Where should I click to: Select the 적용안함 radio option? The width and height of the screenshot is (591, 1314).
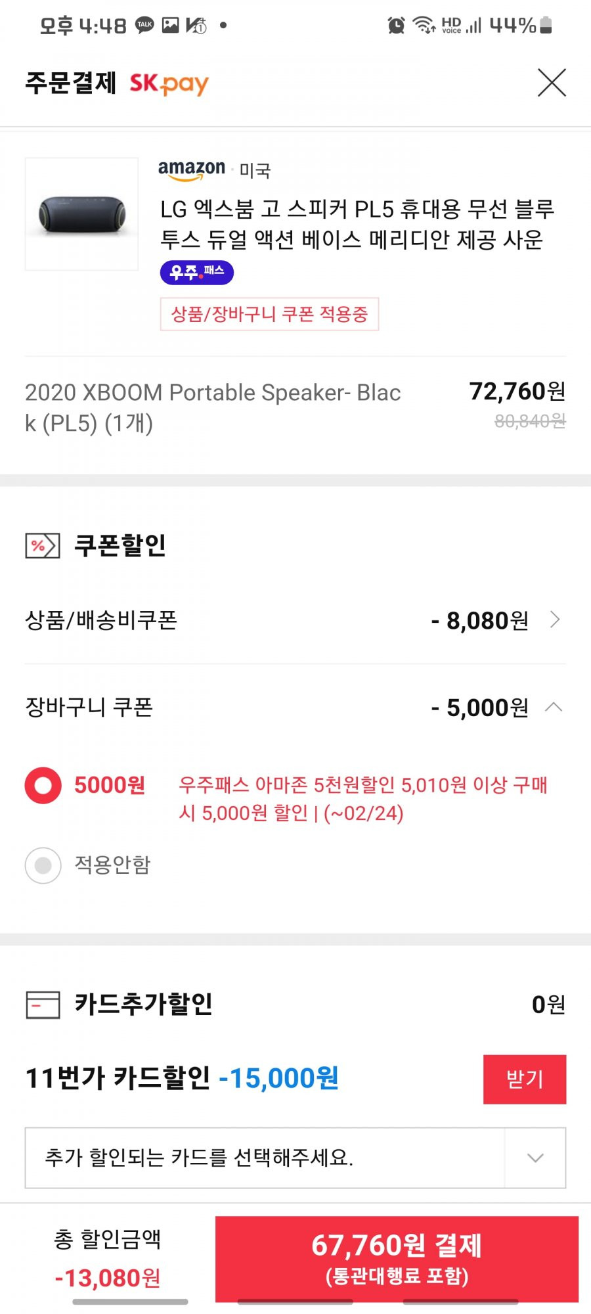pos(43,865)
